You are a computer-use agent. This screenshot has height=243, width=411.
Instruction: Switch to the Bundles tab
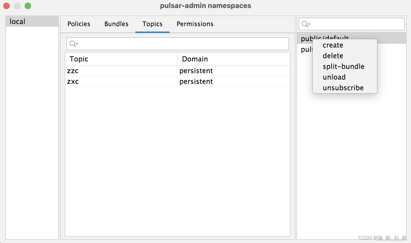point(116,24)
